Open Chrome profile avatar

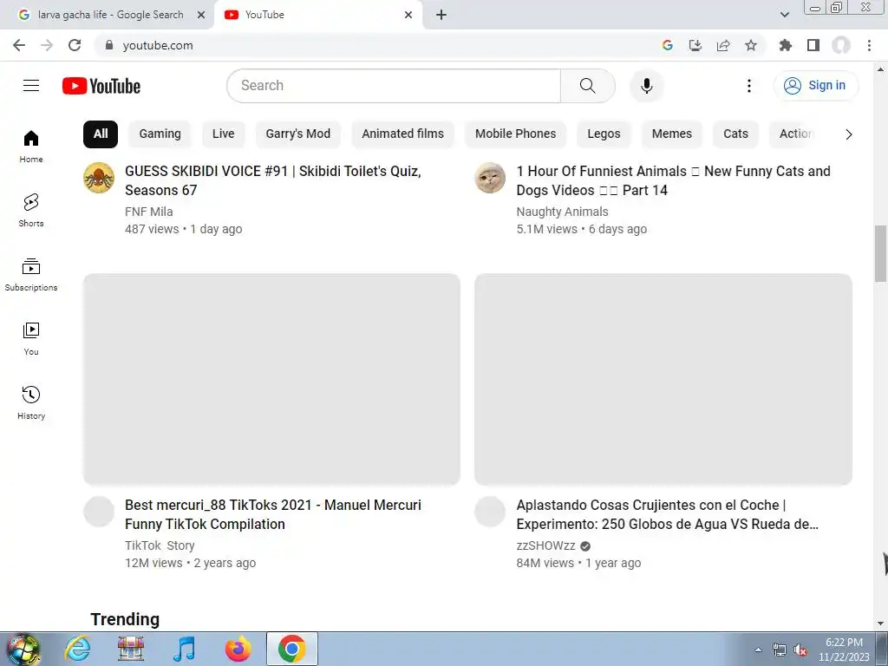click(x=841, y=45)
